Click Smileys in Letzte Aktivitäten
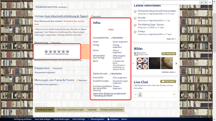This screenshot has width=216, height=121. [141, 31]
